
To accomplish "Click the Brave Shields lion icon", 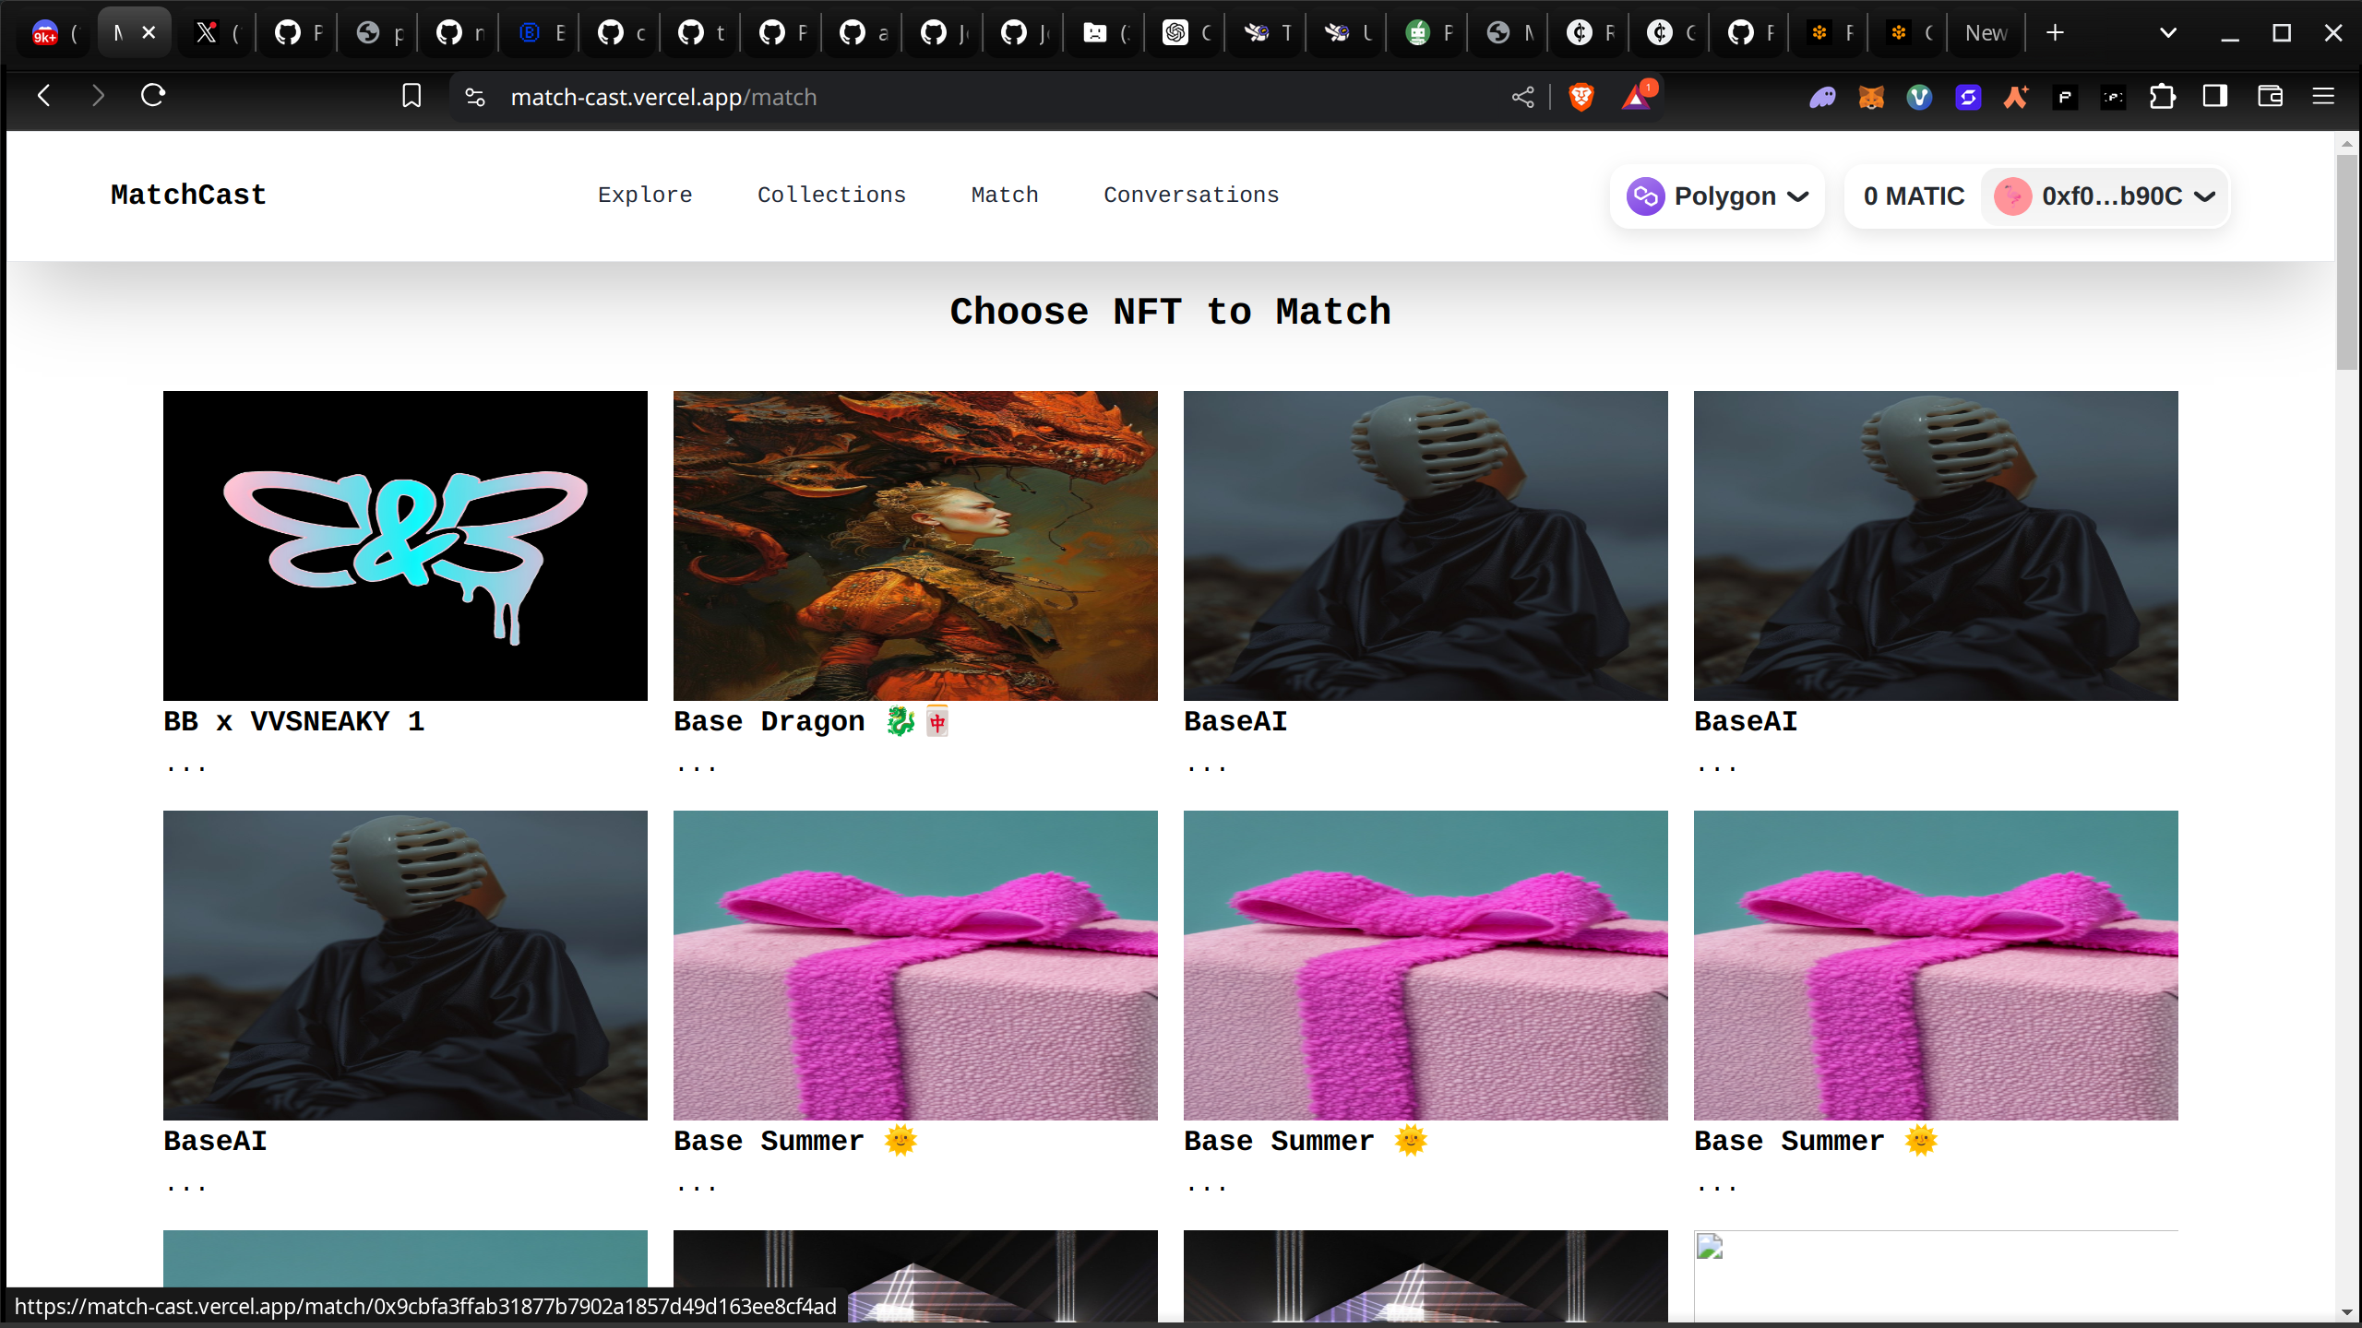I will [x=1581, y=97].
